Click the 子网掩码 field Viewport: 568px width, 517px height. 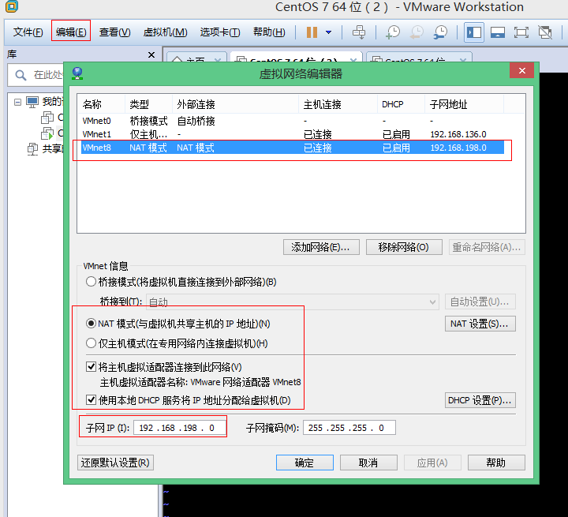(349, 428)
